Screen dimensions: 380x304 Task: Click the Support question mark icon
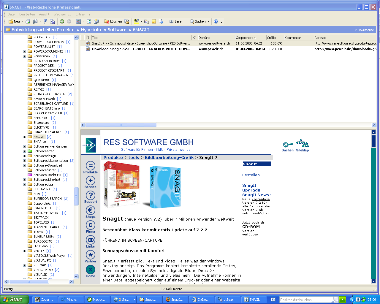[90, 195]
